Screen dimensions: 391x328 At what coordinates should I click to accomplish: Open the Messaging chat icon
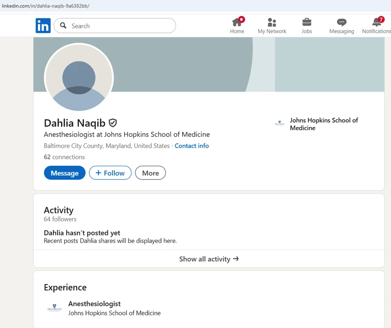(x=342, y=22)
